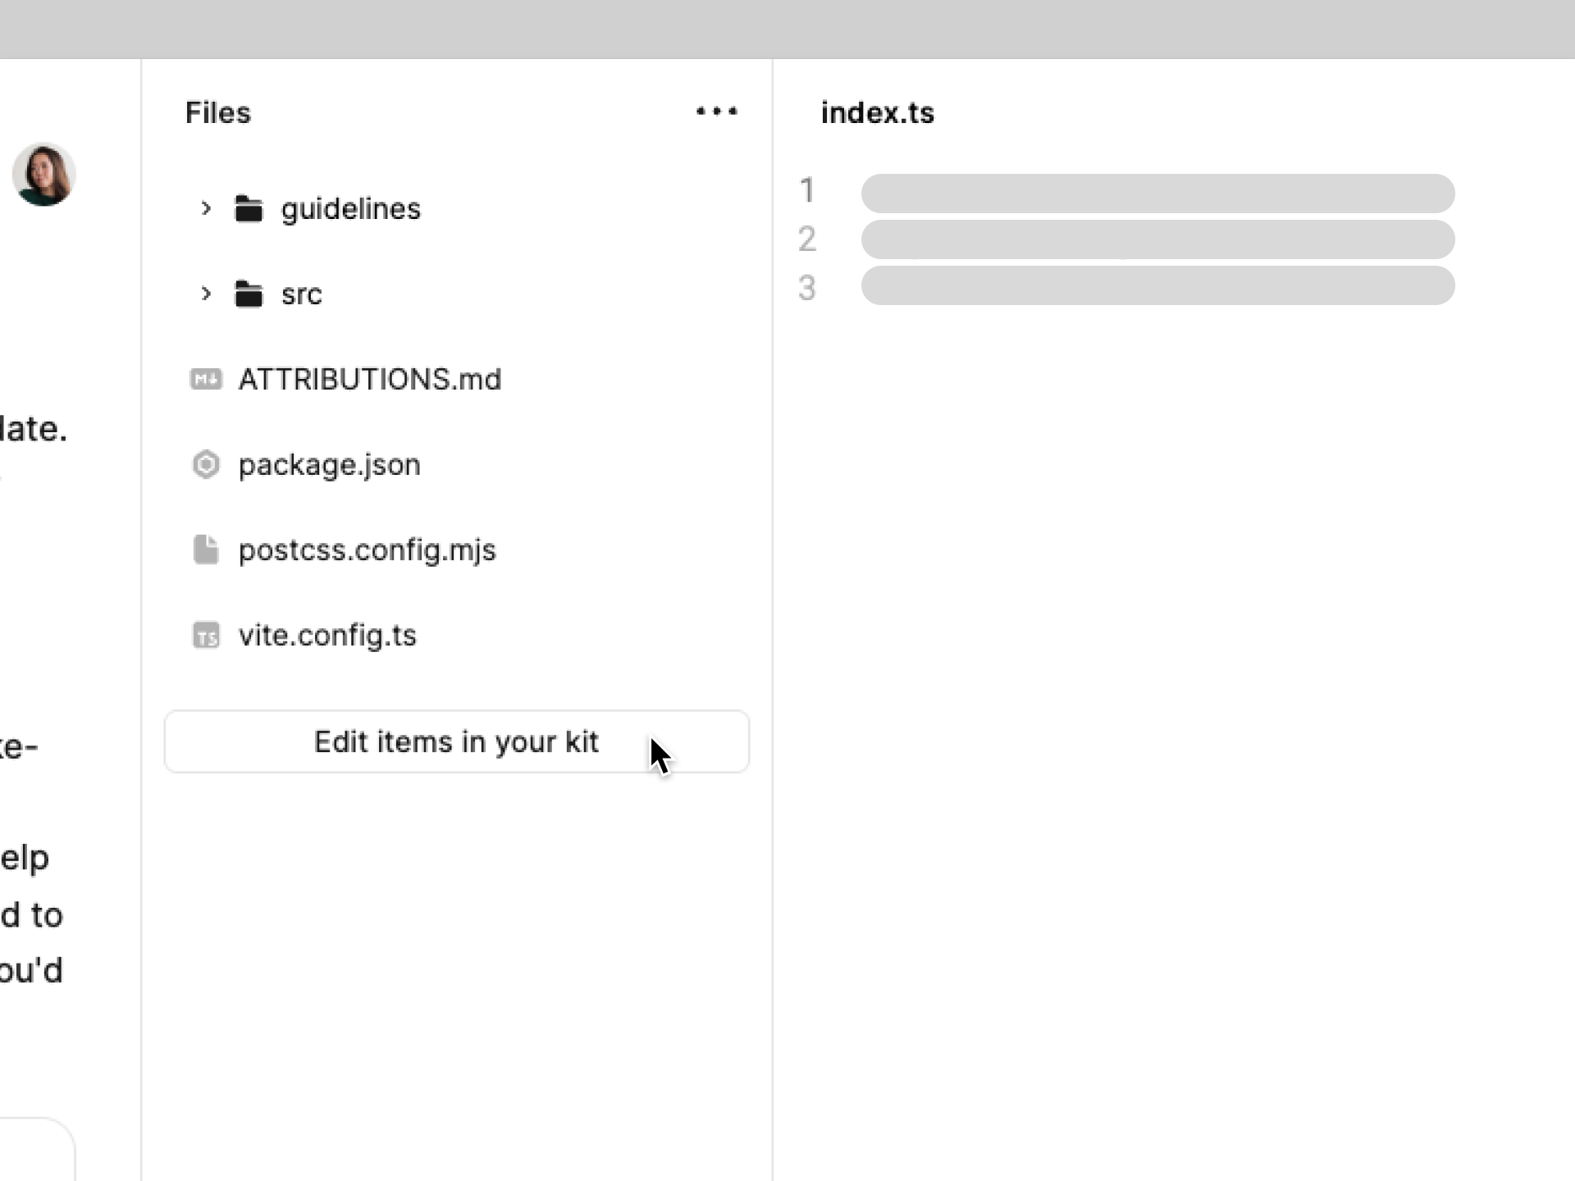Screen dimensions: 1575x1181
Task: Select the postcss.config.mjs entry
Action: (367, 549)
